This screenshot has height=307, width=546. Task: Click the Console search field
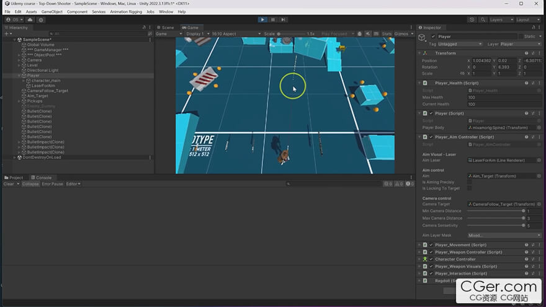coord(333,184)
